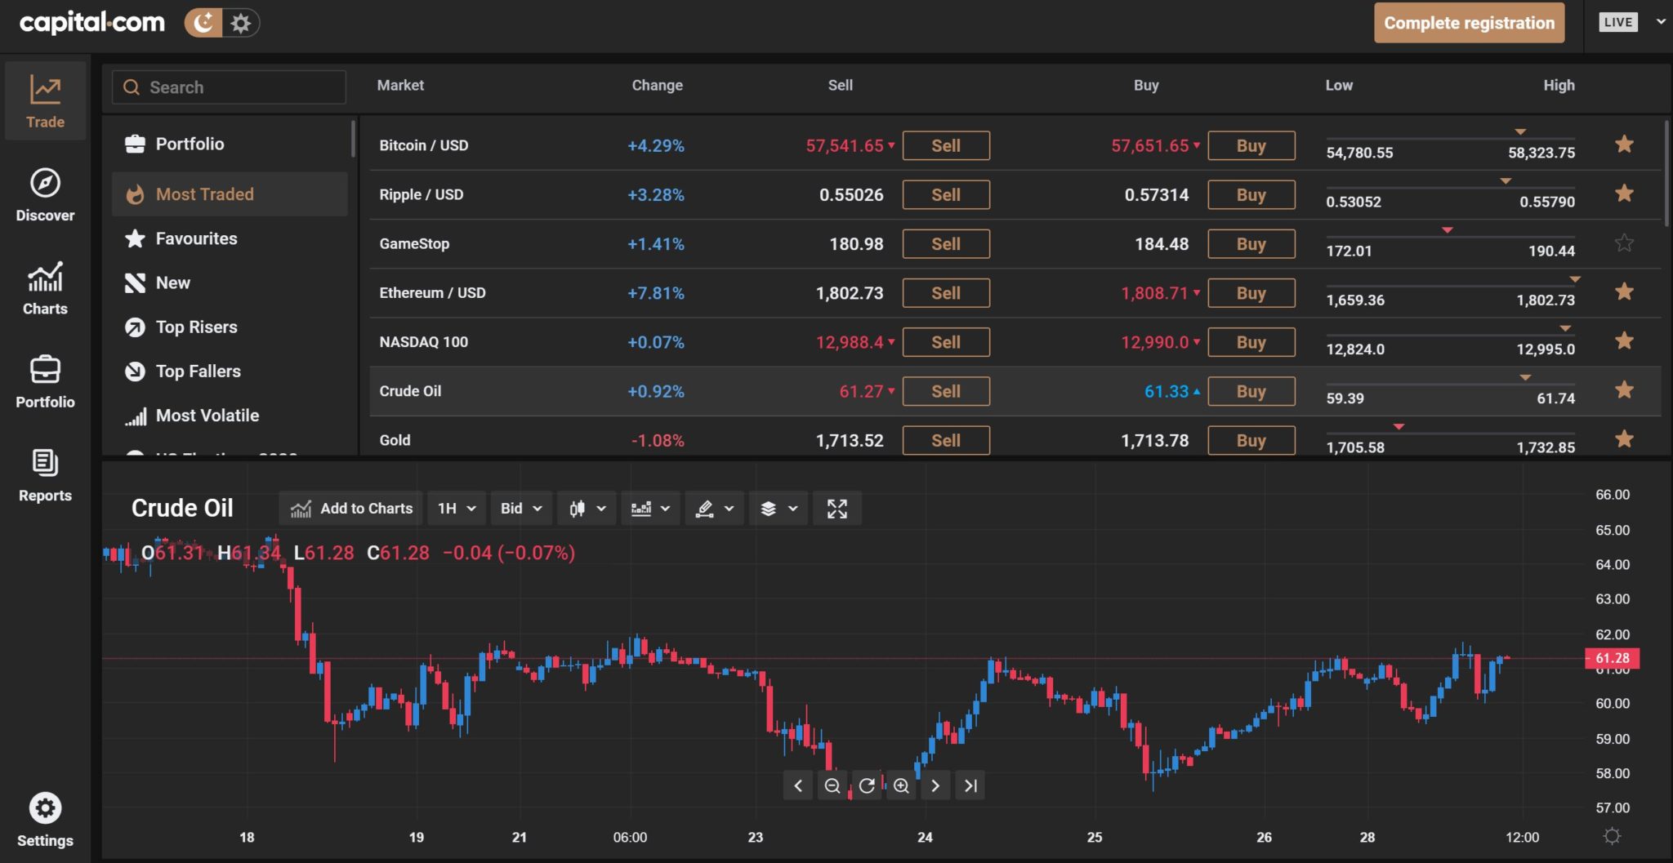
Task: Click Buy button for Bitcoin / USD
Action: tap(1251, 145)
